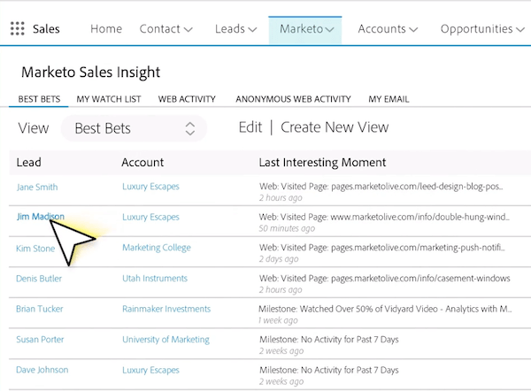The height and width of the screenshot is (391, 531).
Task: Switch to MY WATCH LIST tab
Action: point(108,99)
